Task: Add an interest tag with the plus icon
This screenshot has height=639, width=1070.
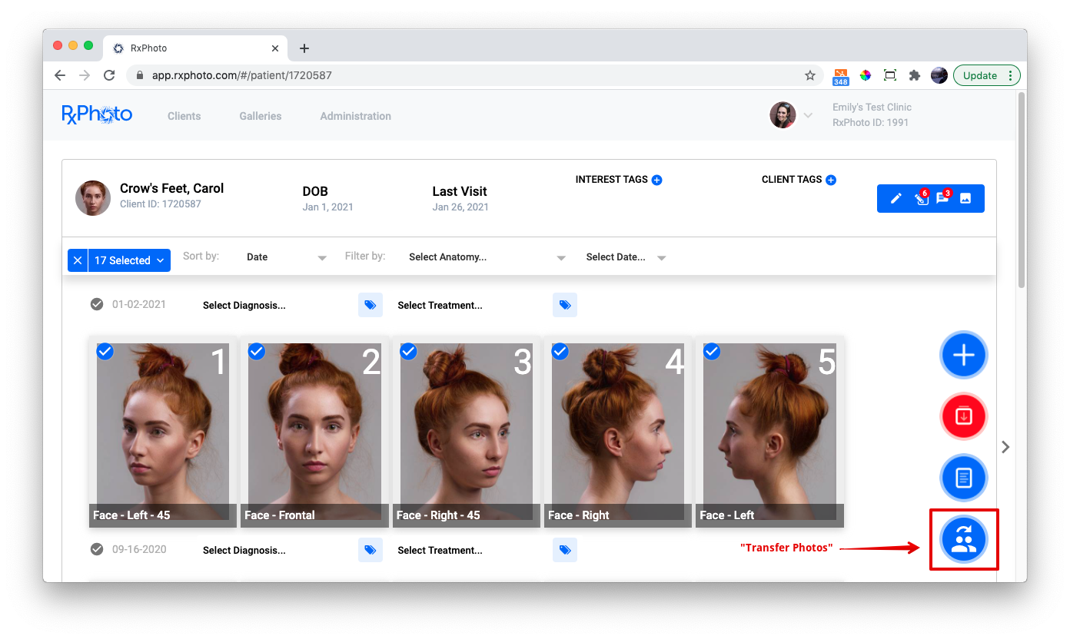Action: point(656,180)
